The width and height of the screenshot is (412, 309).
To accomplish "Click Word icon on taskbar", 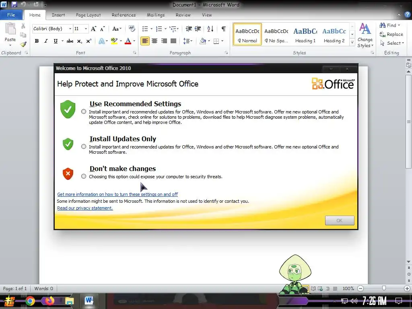I will pos(89,300).
